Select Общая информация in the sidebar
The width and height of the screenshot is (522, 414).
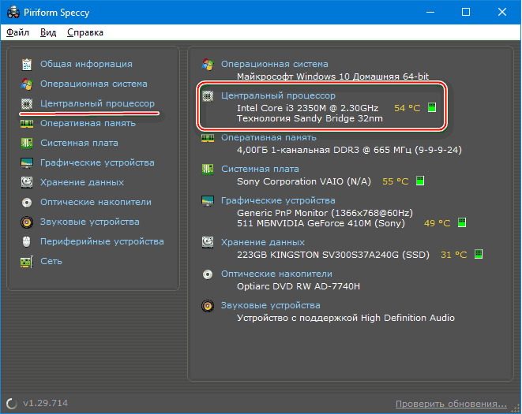[x=86, y=64]
